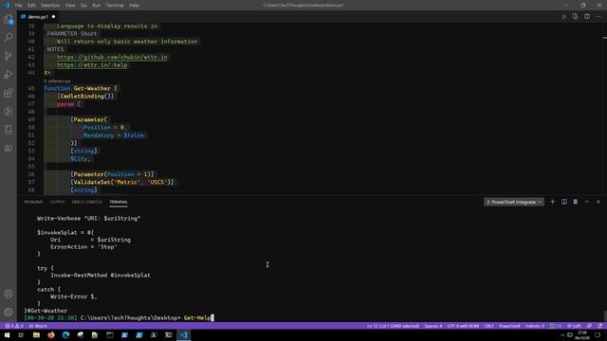This screenshot has width=607, height=341.
Task: Change the Spaces: 4 indentation setting
Action: tap(433, 326)
